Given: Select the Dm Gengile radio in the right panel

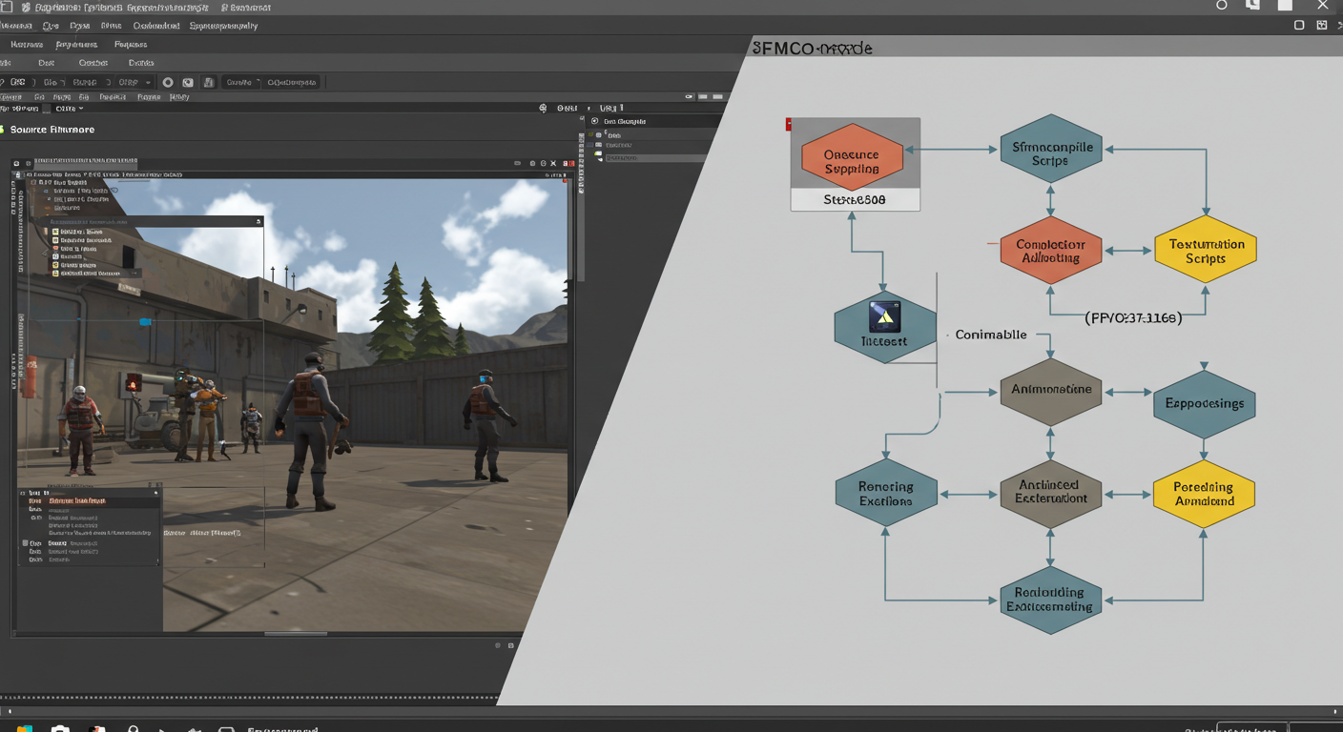Looking at the screenshot, I should tap(594, 122).
